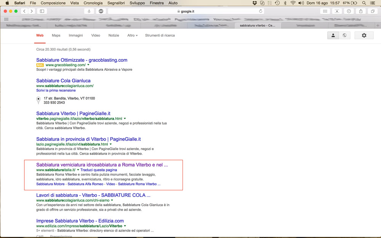Screen dimensions: 381x238
Task: Click the google.it address bar
Action: tap(186, 11)
